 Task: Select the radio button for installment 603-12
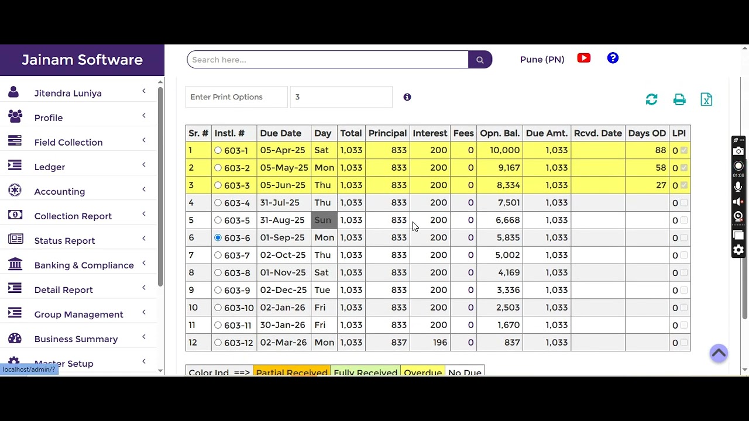point(218,343)
